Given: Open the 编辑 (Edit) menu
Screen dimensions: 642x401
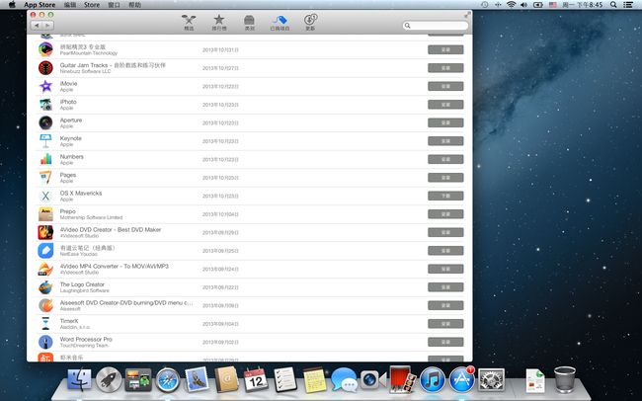Looking at the screenshot, I should [x=70, y=5].
